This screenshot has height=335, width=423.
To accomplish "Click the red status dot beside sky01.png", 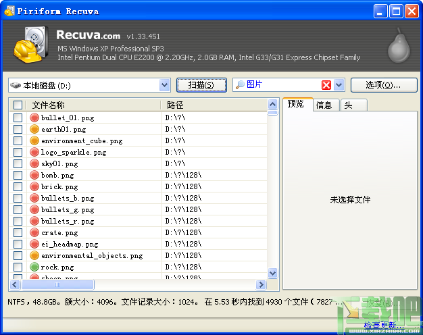I will click(34, 163).
